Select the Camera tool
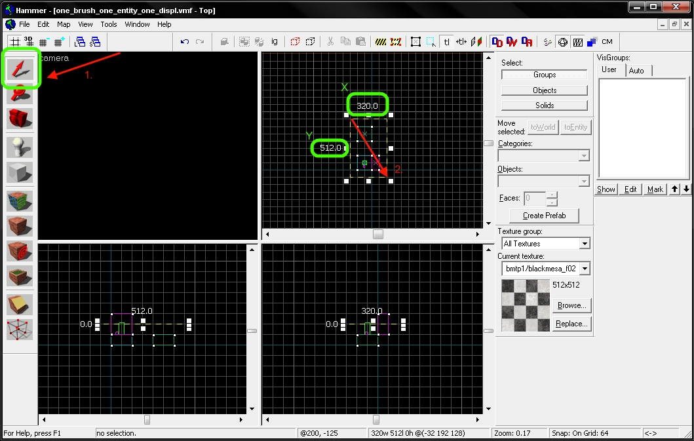694x441 pixels. (20, 119)
